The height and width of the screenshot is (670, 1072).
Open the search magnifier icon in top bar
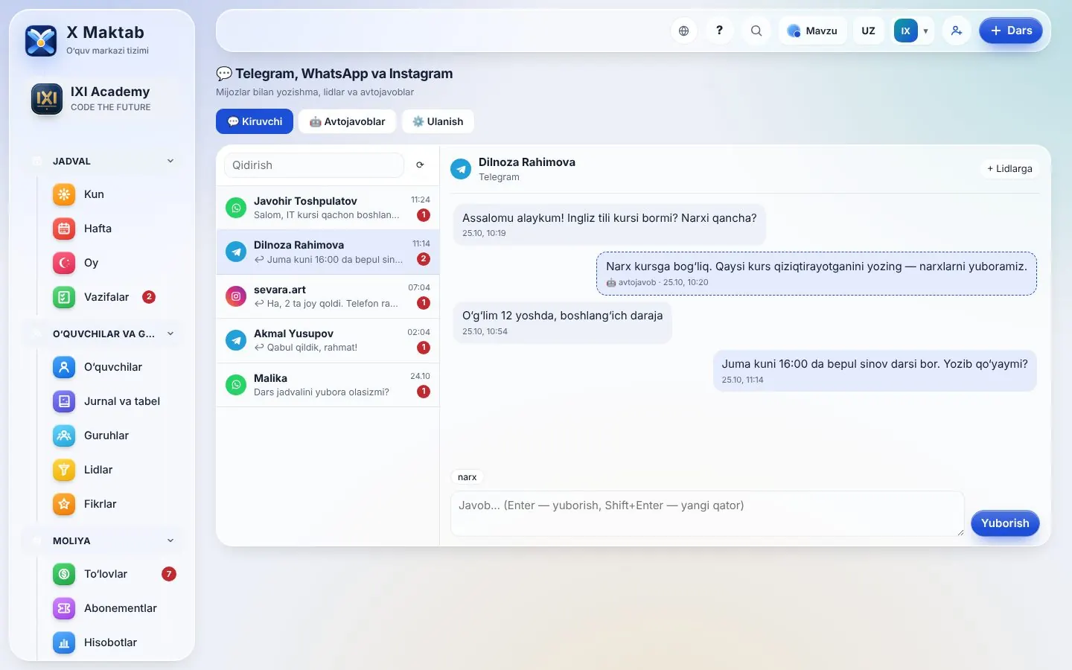[x=756, y=31]
